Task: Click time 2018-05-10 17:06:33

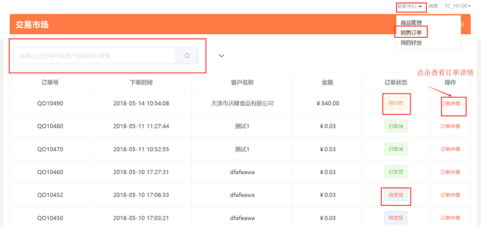Action: click(x=141, y=195)
